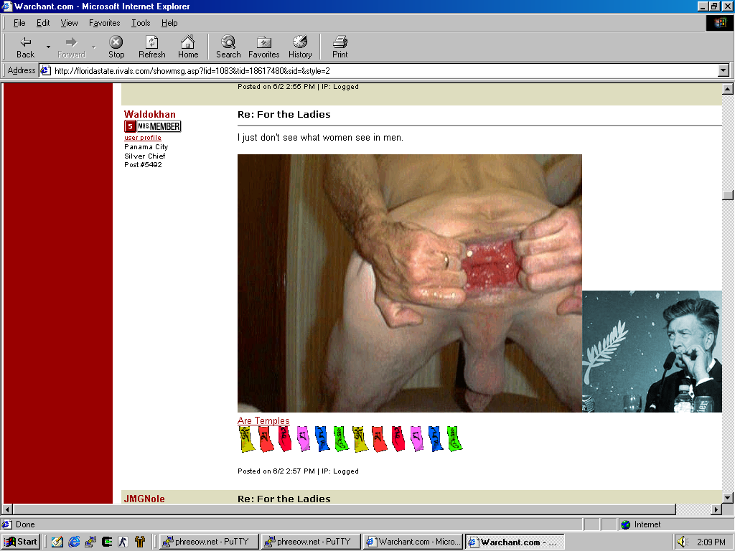Open Waldokhan's user profile link
Screen dimensions: 735x551
[x=143, y=138]
